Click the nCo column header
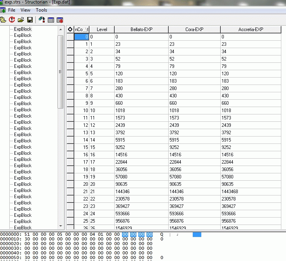This screenshot has height=261, width=286. pyautogui.click(x=82, y=29)
